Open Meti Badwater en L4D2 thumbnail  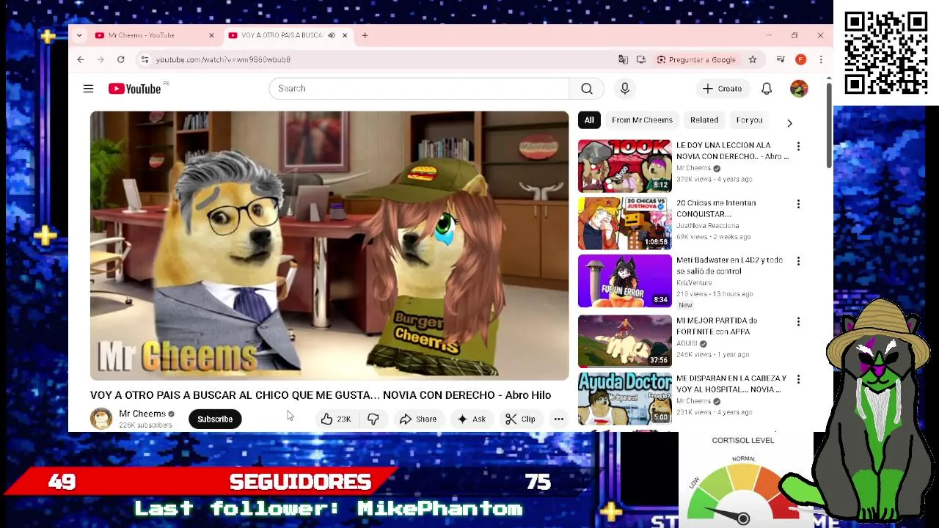(624, 281)
